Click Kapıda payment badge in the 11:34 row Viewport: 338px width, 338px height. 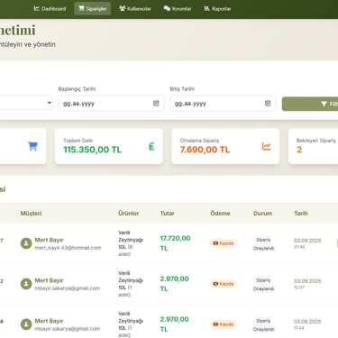click(224, 324)
